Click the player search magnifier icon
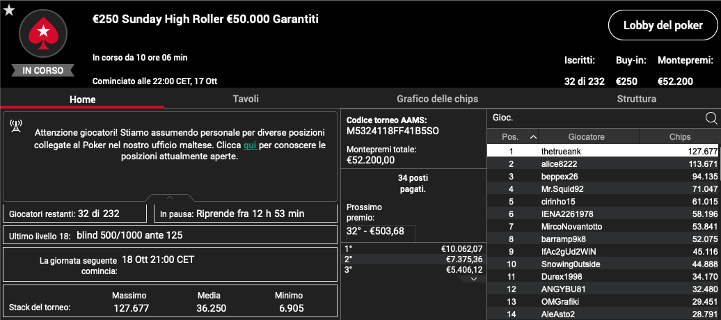 pos(711,119)
